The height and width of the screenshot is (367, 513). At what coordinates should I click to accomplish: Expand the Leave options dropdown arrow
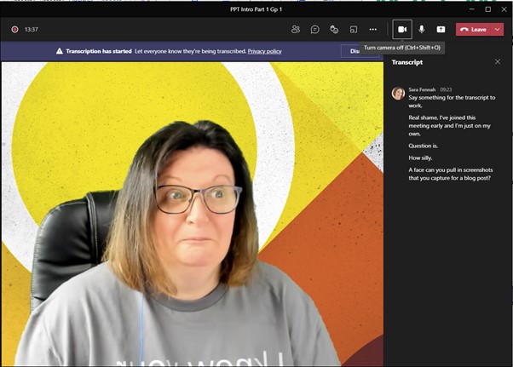tap(497, 29)
